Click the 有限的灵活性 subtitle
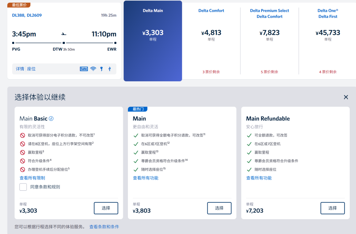 (x=32, y=127)
